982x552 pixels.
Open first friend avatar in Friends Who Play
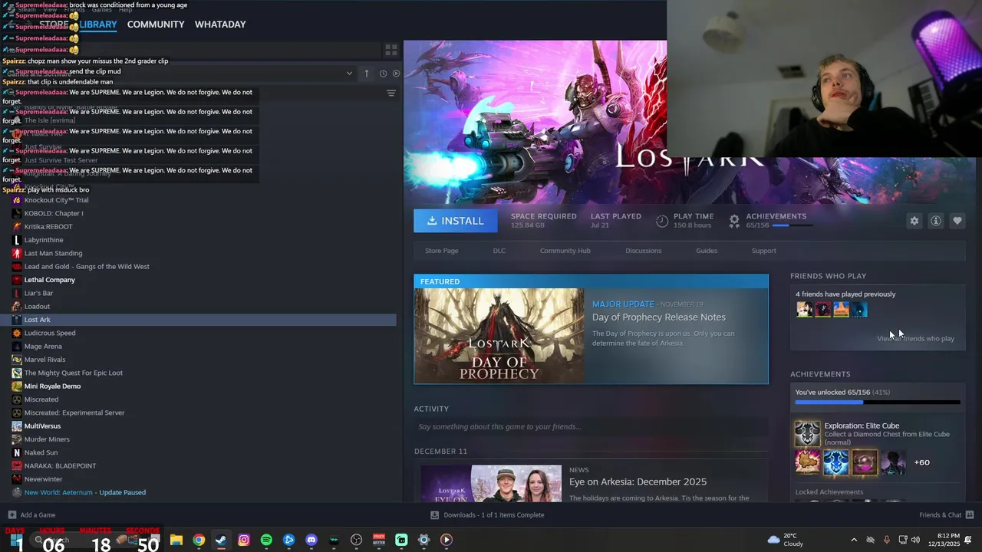pyautogui.click(x=805, y=309)
